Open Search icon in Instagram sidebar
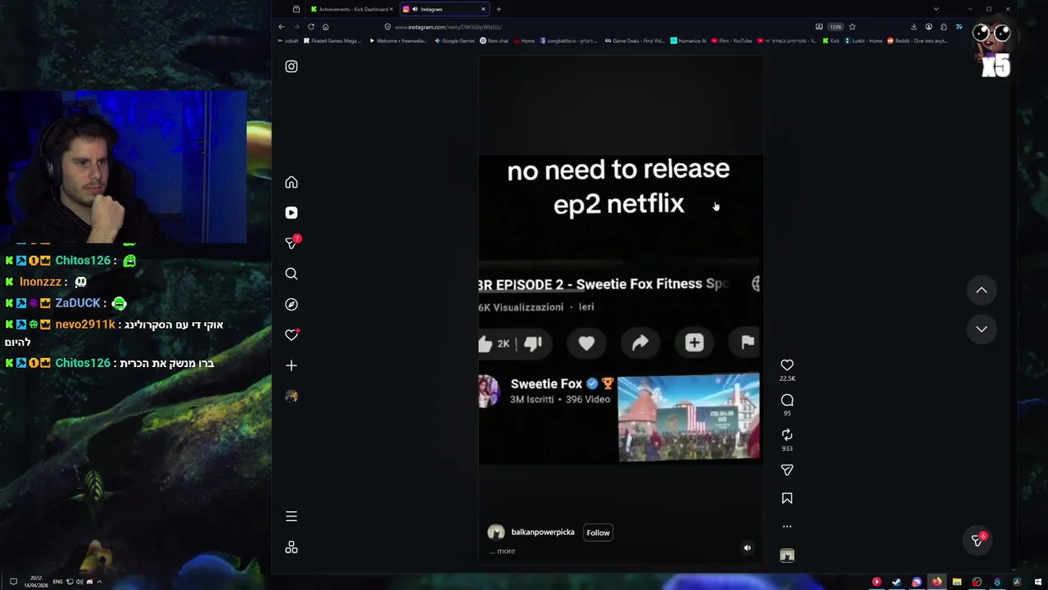 [291, 274]
